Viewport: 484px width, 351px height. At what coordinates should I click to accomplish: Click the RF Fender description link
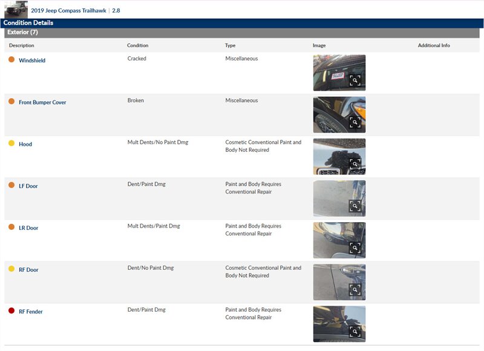[x=31, y=312]
